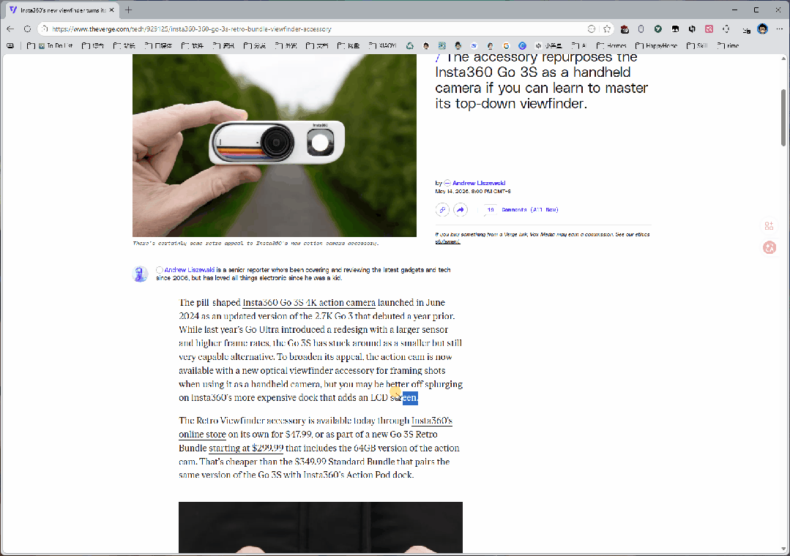The height and width of the screenshot is (556, 790).
Task: Go back with the browser back arrow
Action: (10, 29)
